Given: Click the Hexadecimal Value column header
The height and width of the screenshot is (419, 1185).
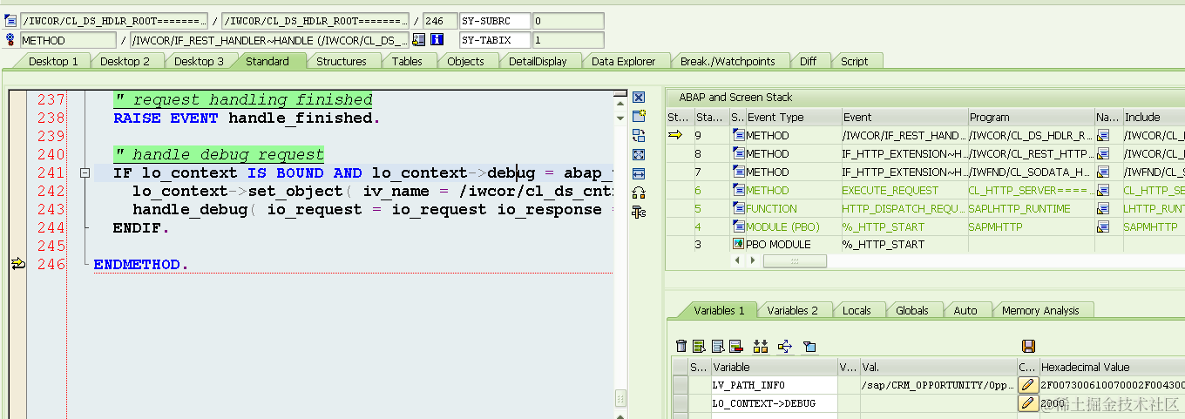Looking at the screenshot, I should [x=1111, y=367].
